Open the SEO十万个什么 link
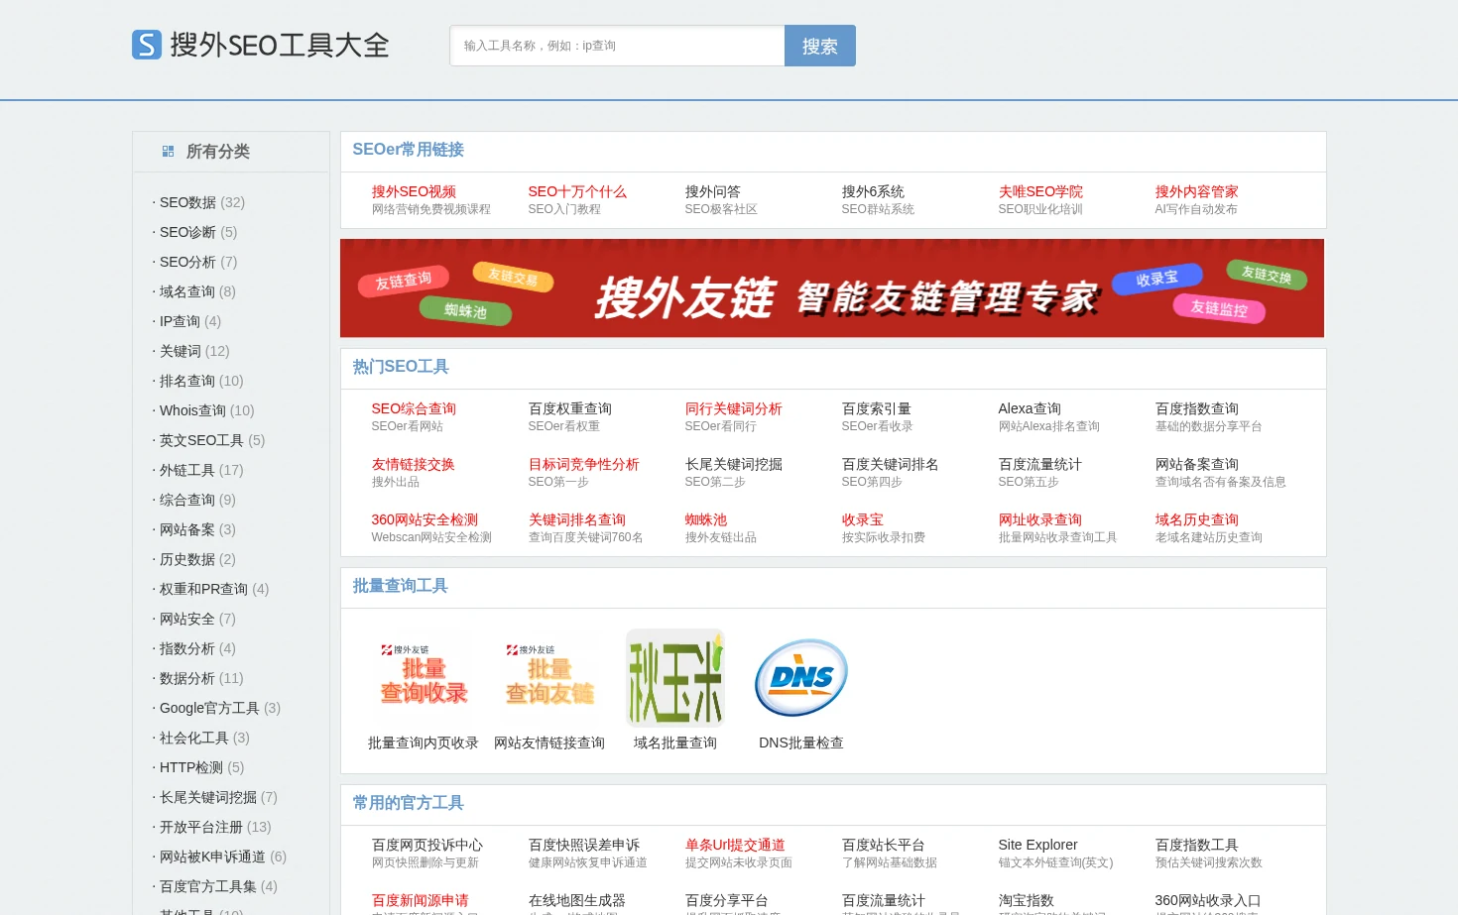 click(577, 191)
